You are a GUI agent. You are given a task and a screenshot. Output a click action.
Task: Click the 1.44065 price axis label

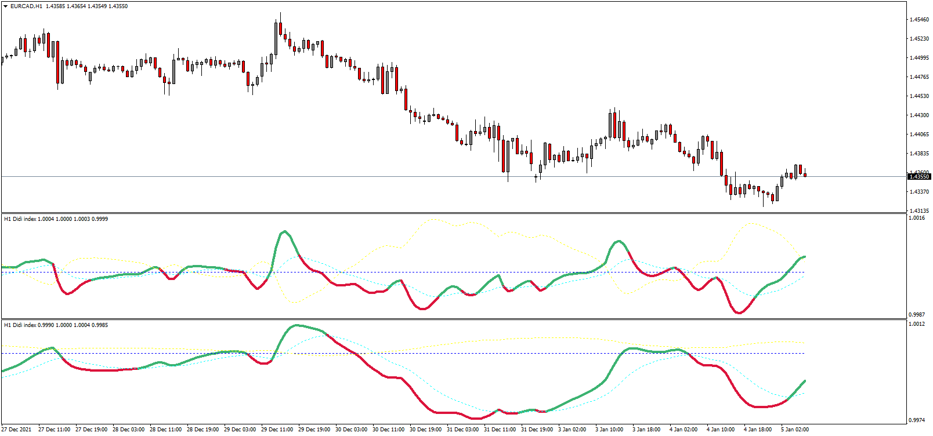pos(920,135)
